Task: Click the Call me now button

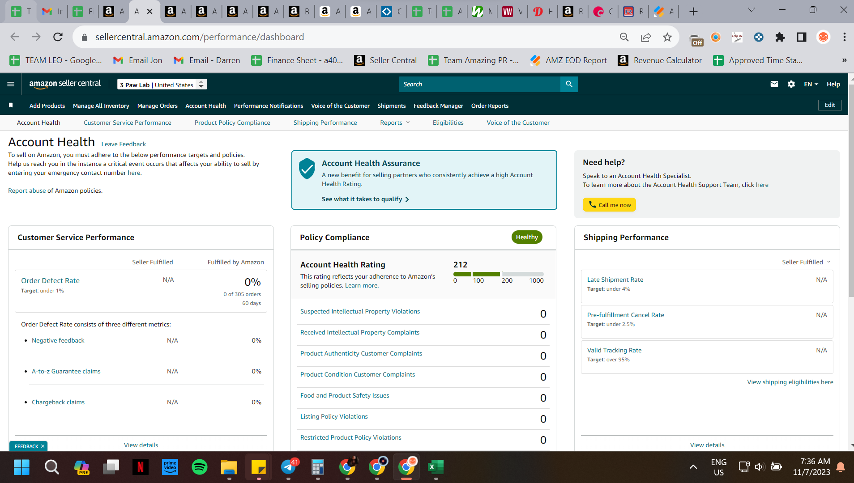Action: click(x=609, y=205)
